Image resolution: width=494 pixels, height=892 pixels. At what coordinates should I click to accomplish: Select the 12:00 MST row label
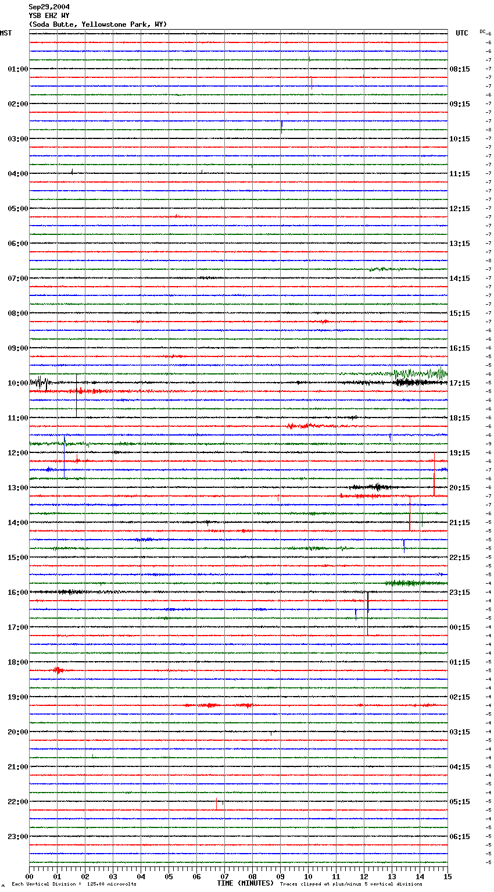point(18,453)
